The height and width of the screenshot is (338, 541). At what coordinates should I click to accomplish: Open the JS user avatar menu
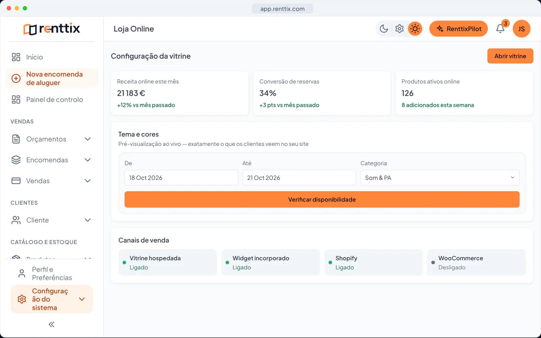521,29
